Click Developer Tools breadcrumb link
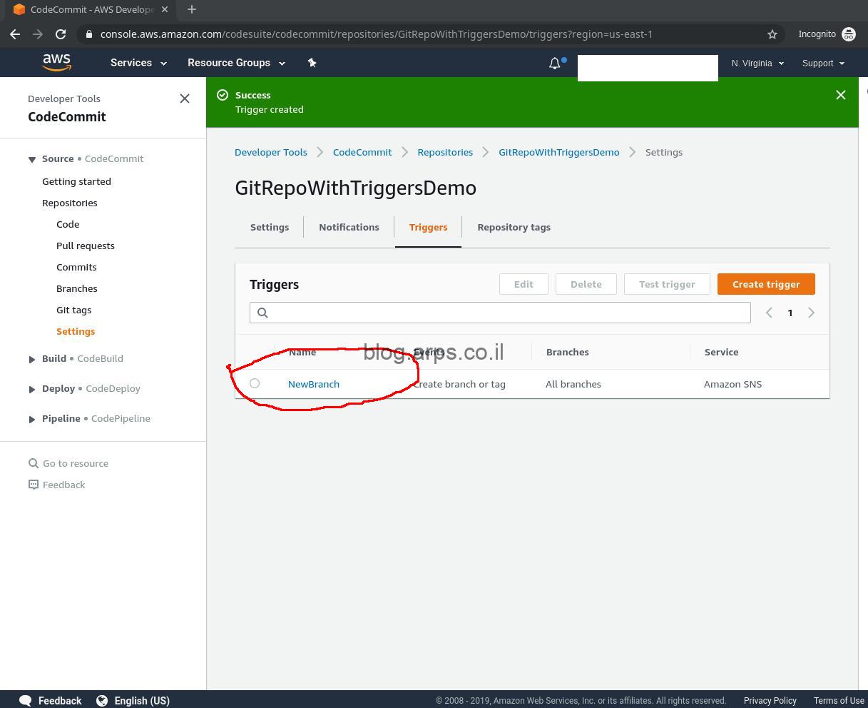 270,152
